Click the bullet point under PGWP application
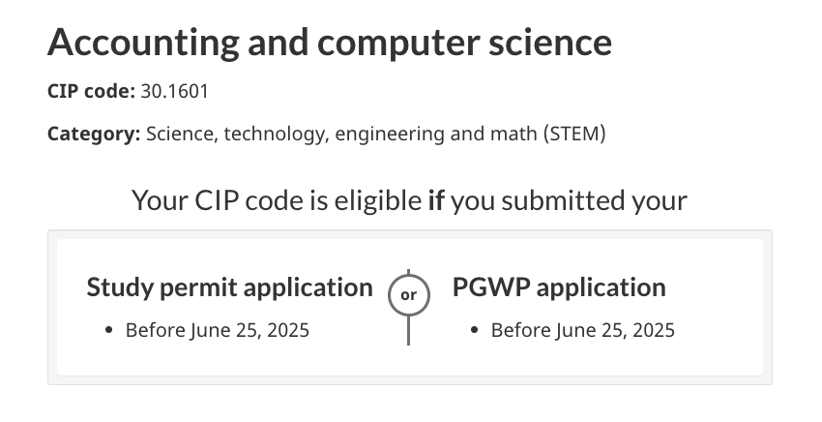 pyautogui.click(x=475, y=330)
